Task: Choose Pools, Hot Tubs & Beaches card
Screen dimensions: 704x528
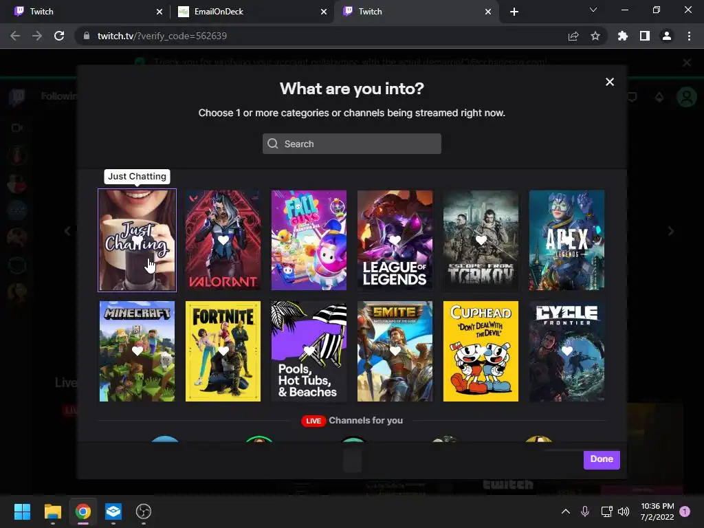Action: tap(309, 351)
